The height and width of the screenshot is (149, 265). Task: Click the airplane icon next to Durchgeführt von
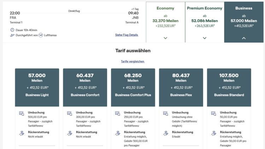12,35
